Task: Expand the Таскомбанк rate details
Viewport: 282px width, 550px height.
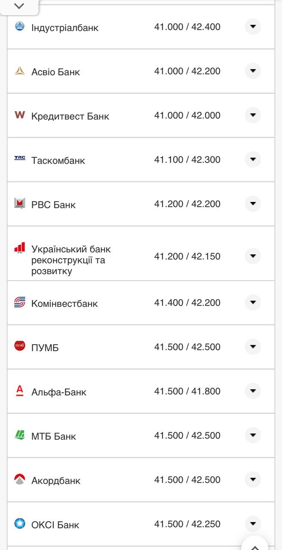Action: pyautogui.click(x=253, y=159)
